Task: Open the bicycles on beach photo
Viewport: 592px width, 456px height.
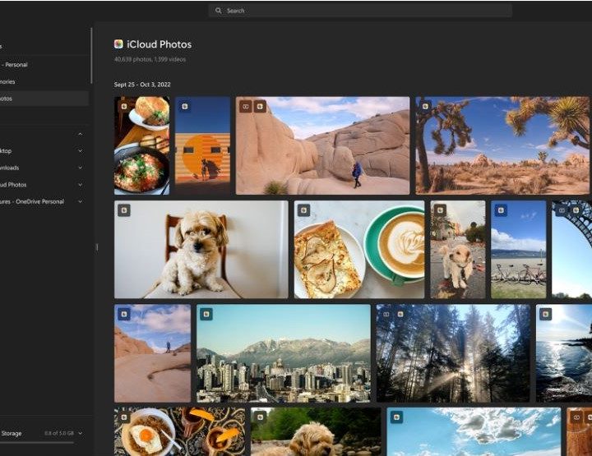Action: 518,249
